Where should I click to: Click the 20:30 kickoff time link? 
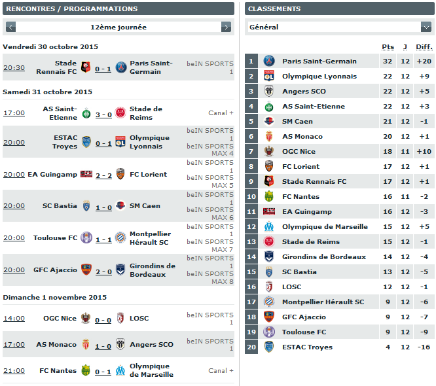(x=14, y=67)
